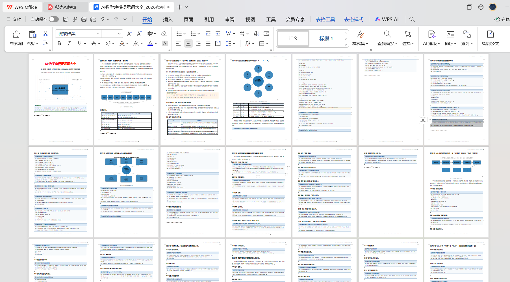The image size is (510, 282).
Task: Clear formatting with the eraser icon
Action: tap(164, 34)
